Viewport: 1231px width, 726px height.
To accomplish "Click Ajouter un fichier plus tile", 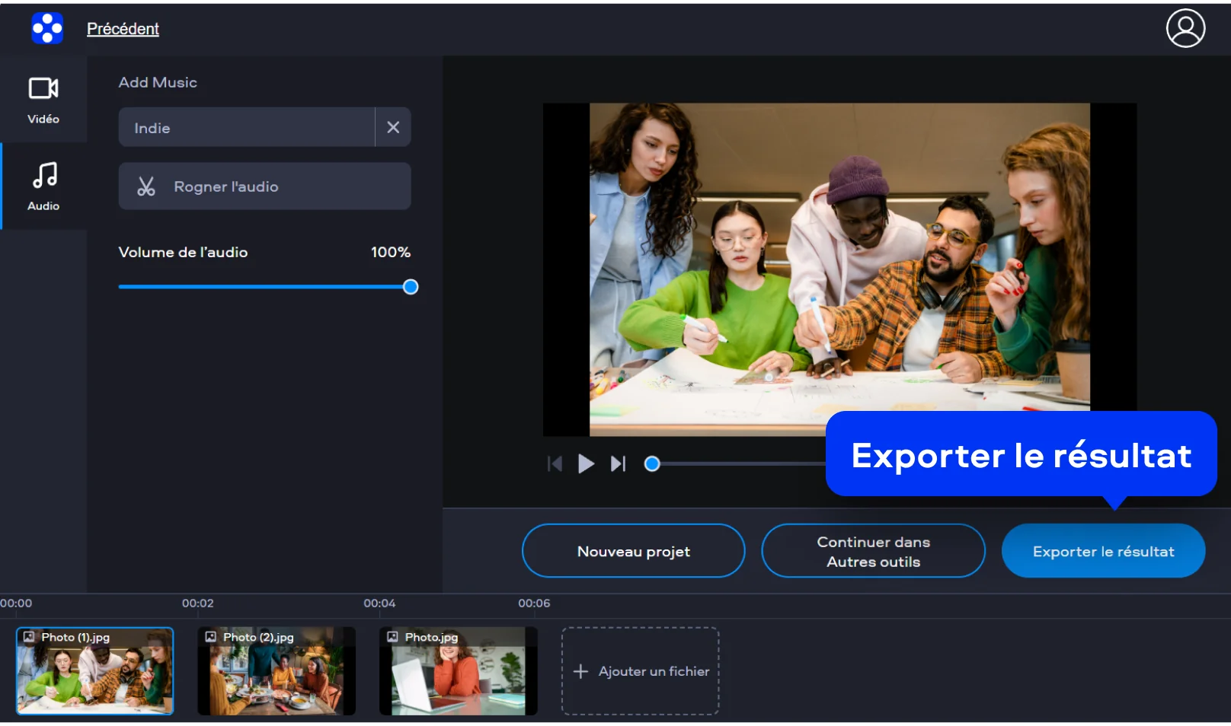I will coord(641,671).
